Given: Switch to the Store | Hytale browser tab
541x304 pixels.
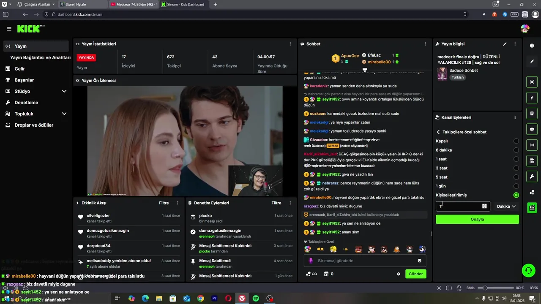Looking at the screenshot, I should pos(82,4).
